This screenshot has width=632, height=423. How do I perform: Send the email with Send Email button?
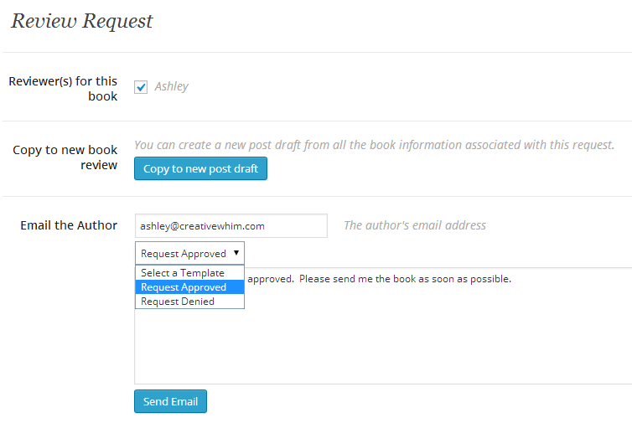tap(170, 402)
